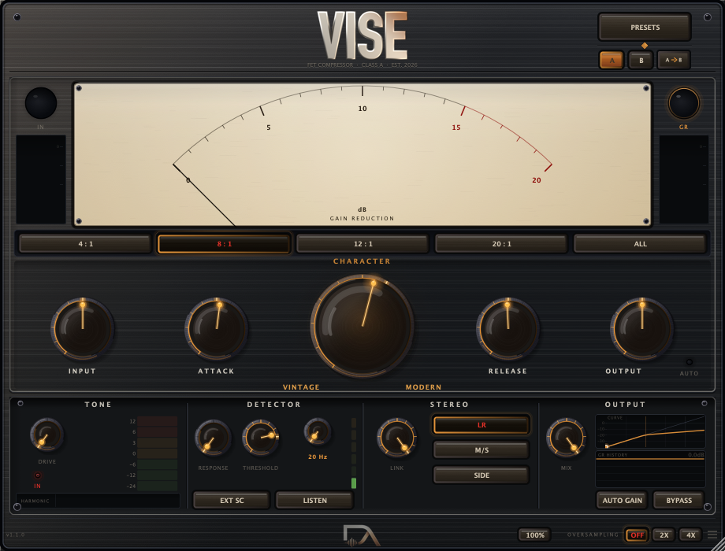
Task: Open the Presets browser
Action: point(645,28)
